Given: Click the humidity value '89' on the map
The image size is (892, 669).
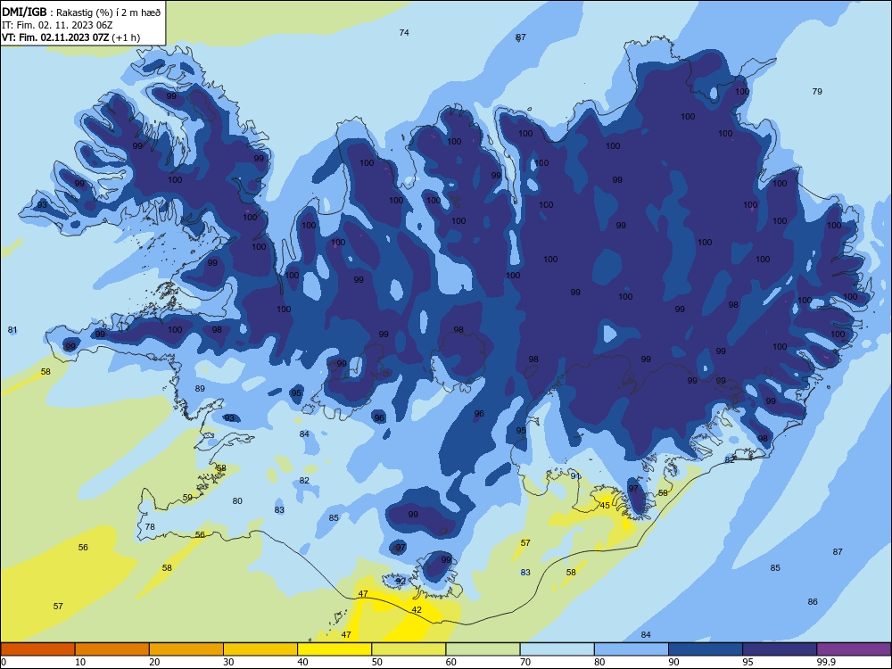Looking at the screenshot, I should point(200,389).
